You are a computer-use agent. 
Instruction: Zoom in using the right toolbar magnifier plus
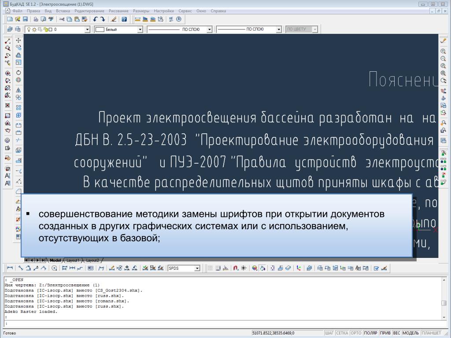443,51
